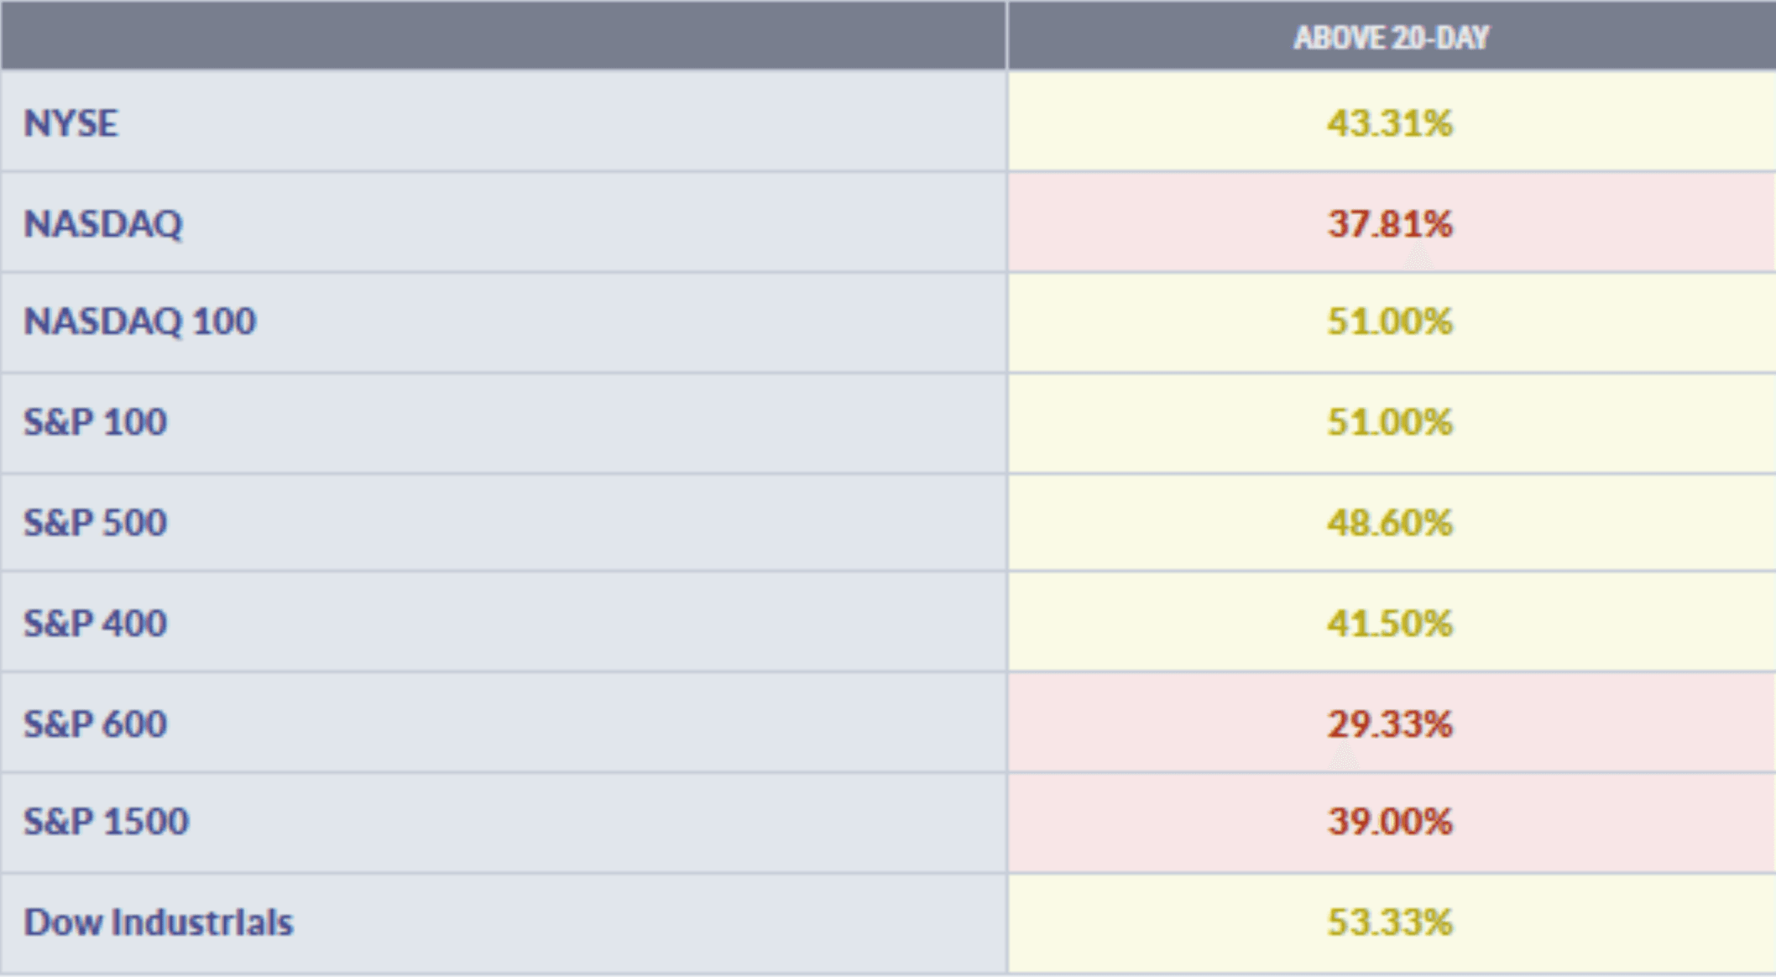
Task: Click the NYSE 43.31% value cell
Action: pos(1390,123)
